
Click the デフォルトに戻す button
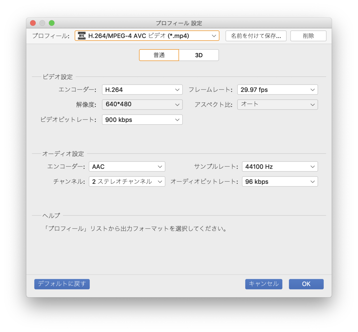(x=62, y=284)
